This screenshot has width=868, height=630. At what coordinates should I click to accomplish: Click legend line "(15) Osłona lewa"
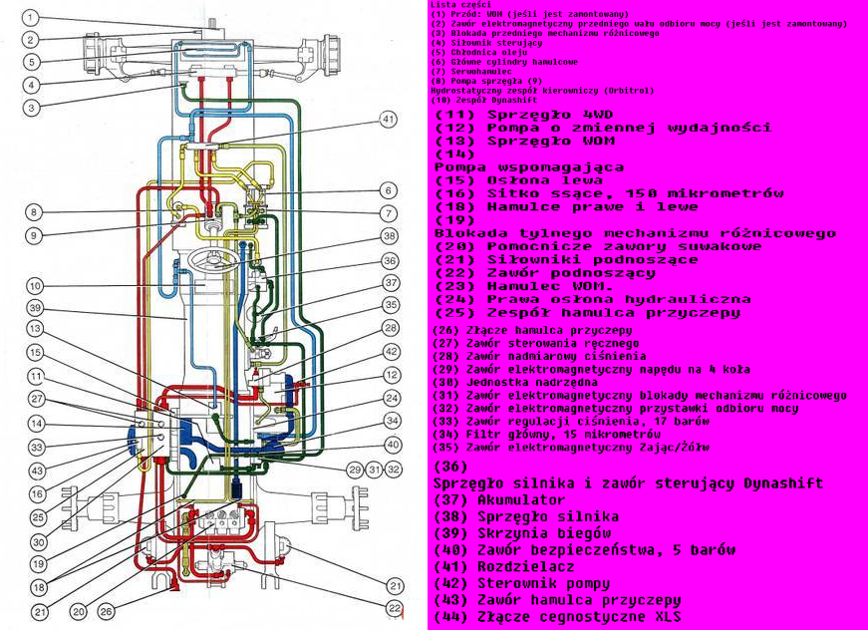click(518, 181)
